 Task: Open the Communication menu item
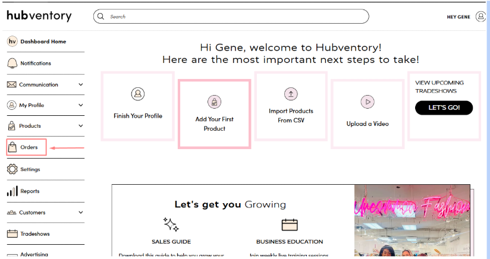(x=39, y=84)
